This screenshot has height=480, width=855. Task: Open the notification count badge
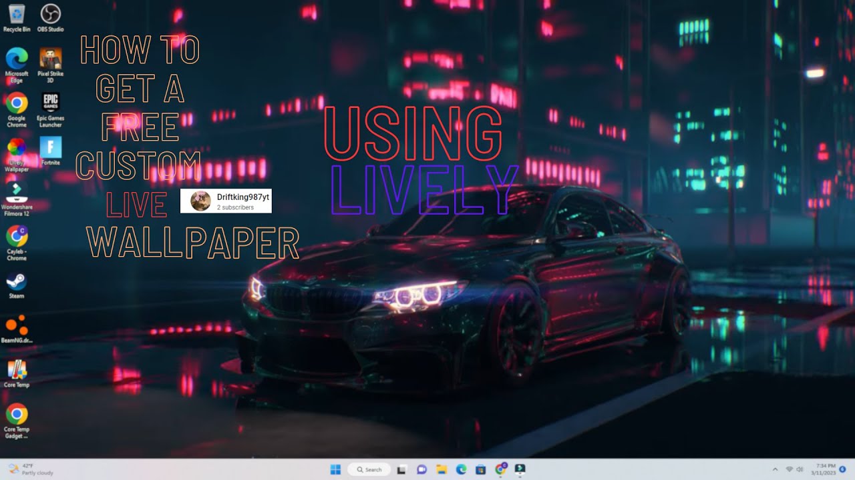click(x=843, y=469)
